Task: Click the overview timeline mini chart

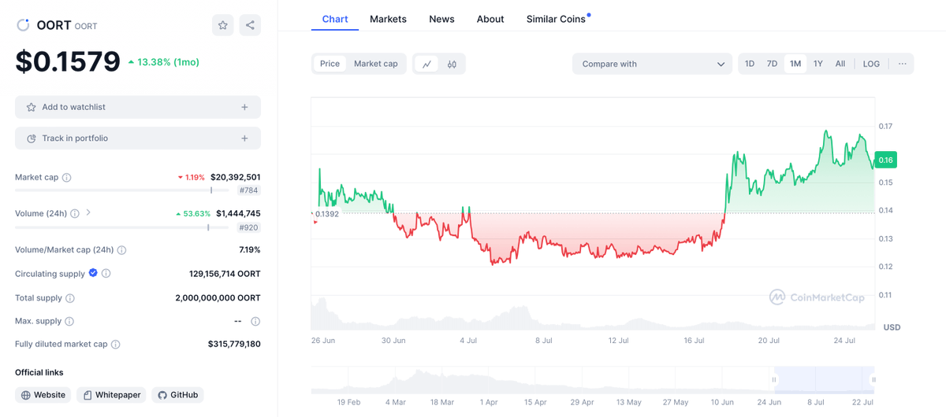Action: pos(593,379)
